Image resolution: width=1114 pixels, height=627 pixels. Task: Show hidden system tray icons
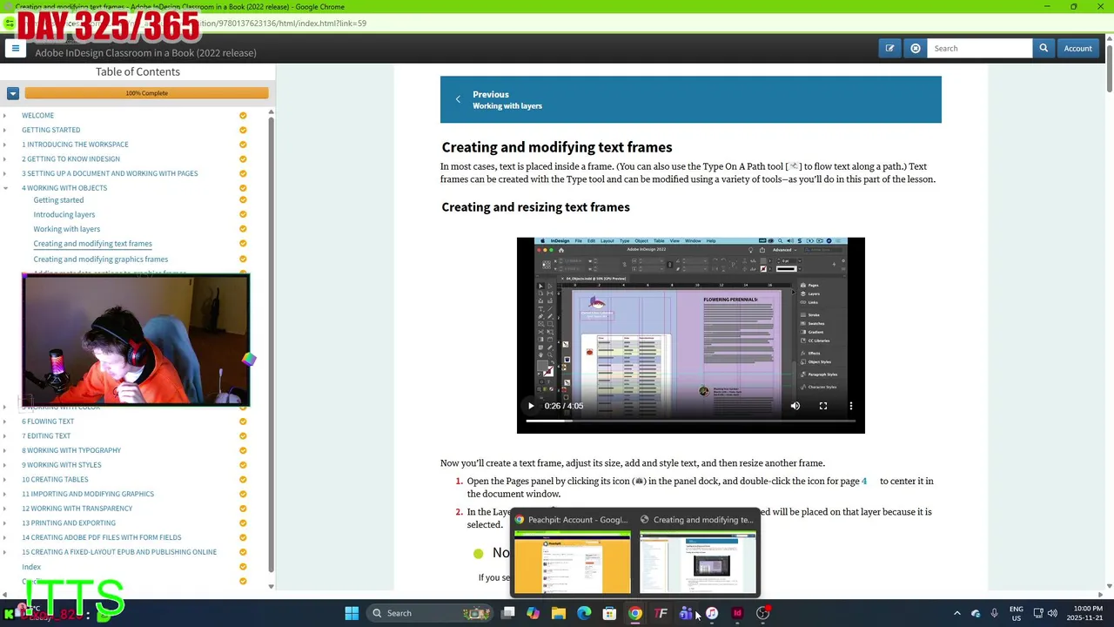(x=956, y=613)
